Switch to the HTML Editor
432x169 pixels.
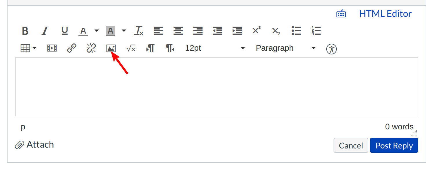pos(385,14)
